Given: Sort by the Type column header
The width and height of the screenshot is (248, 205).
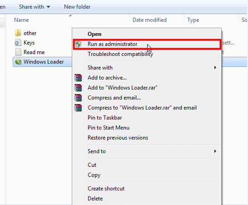Looking at the screenshot, I should (x=193, y=20).
